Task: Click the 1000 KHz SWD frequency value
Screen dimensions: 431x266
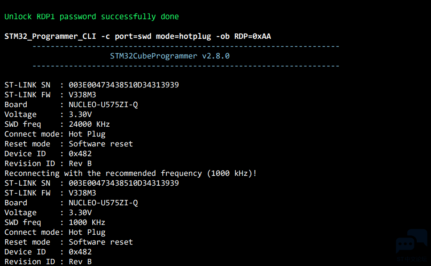Action: coord(87,223)
